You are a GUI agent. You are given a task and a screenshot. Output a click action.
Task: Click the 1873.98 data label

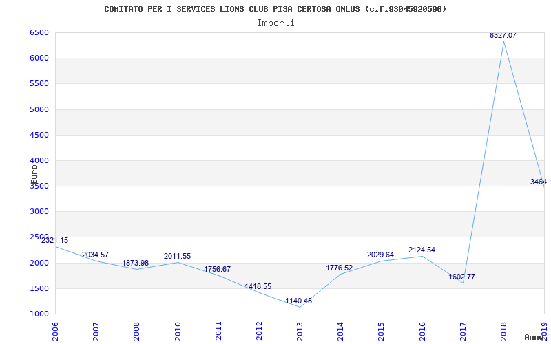point(135,263)
